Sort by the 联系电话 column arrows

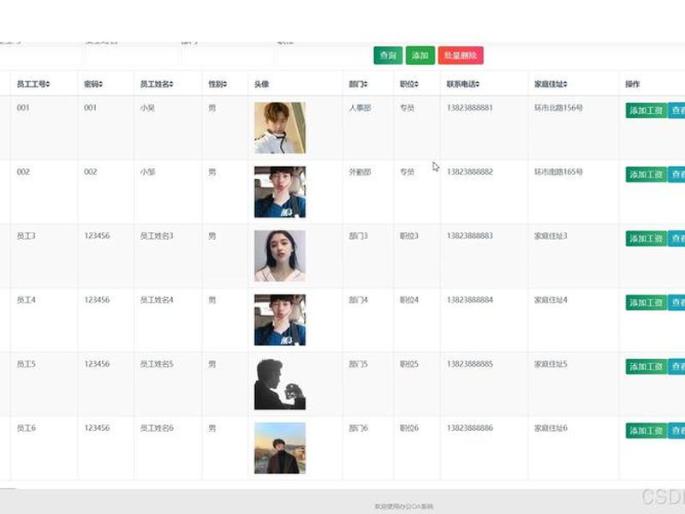pos(478,84)
